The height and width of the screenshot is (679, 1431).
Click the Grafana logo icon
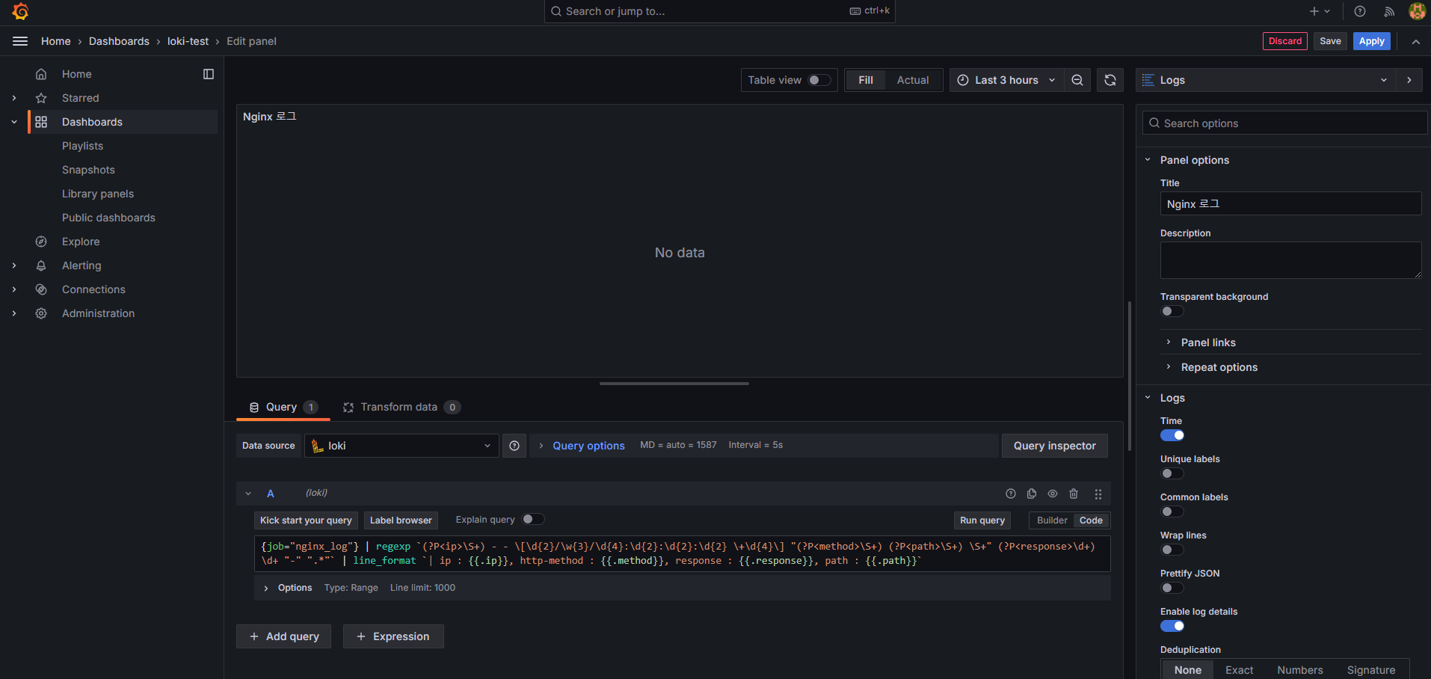[x=20, y=11]
